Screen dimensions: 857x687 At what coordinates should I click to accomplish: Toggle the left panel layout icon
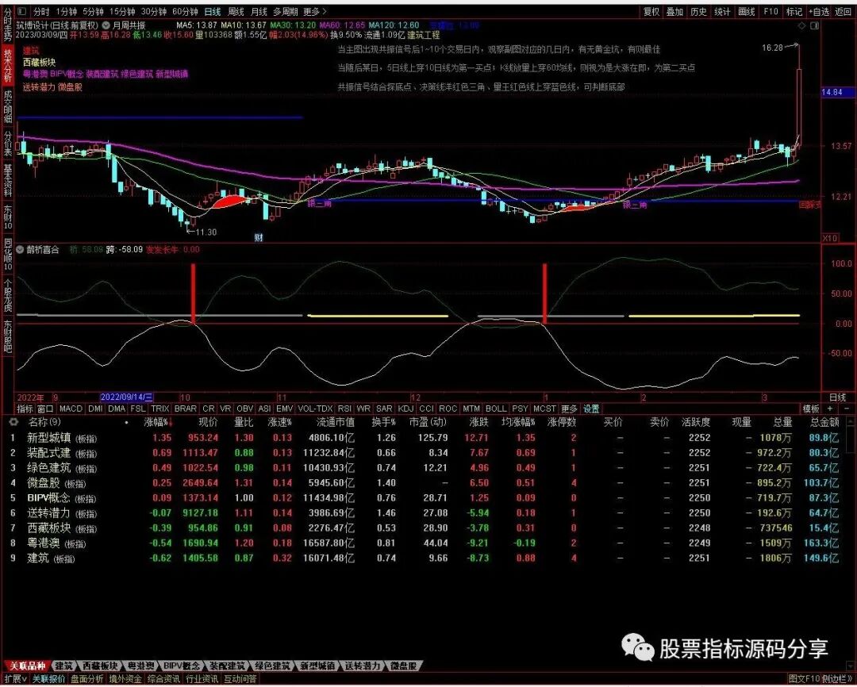coord(22,11)
